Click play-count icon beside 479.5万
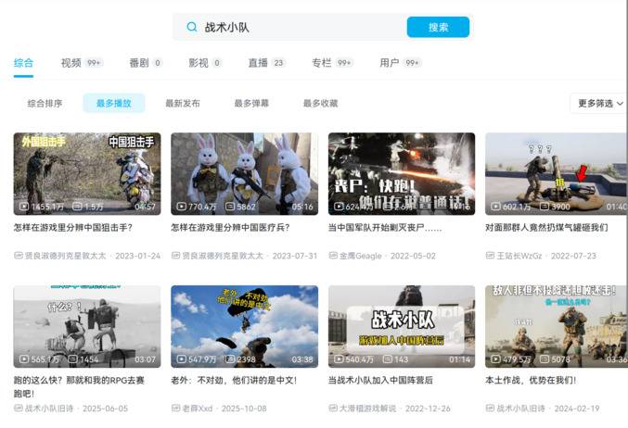 (x=496, y=359)
